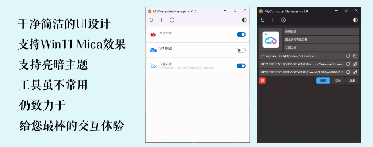Click the 应用 button
This screenshot has width=373, height=147.
[352, 81]
